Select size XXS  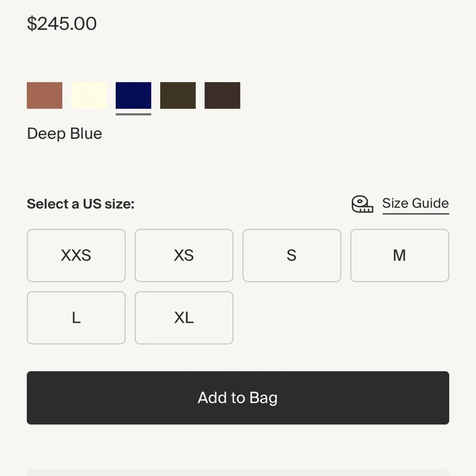pyautogui.click(x=76, y=255)
